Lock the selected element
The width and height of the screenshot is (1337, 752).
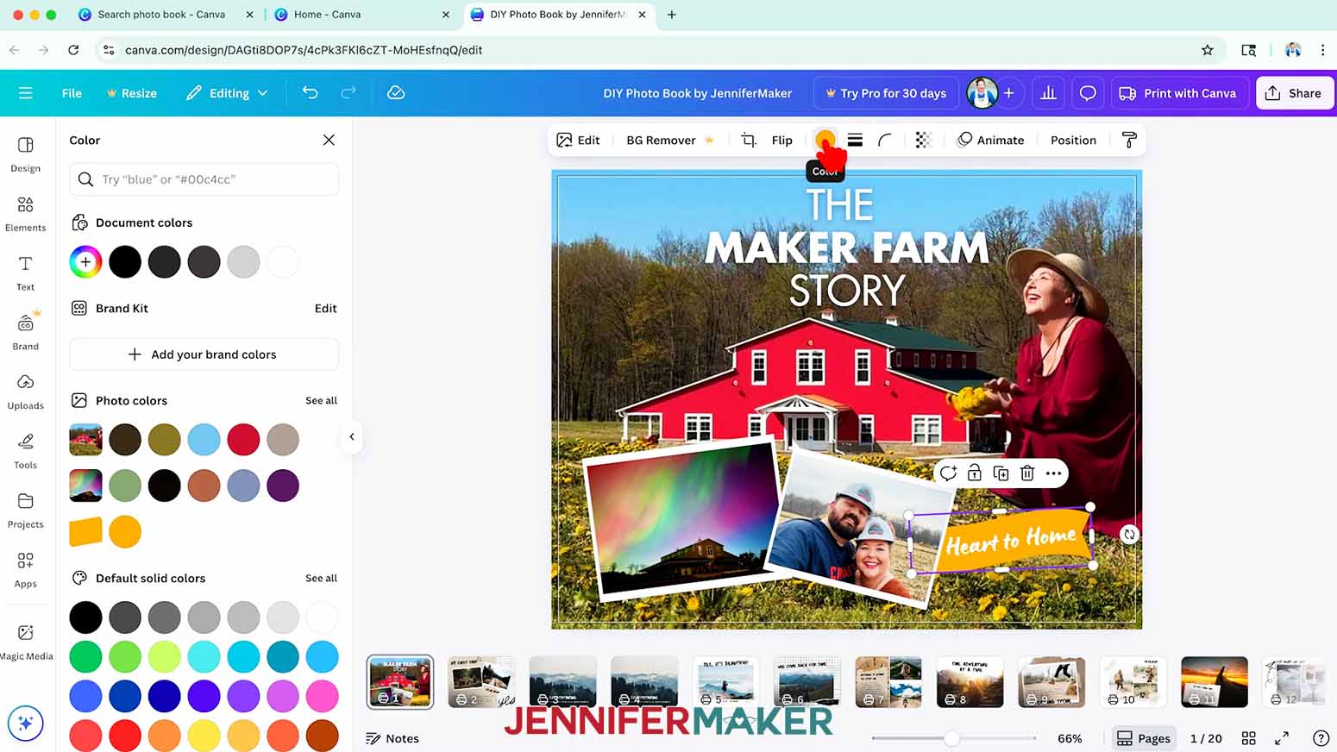coord(974,473)
